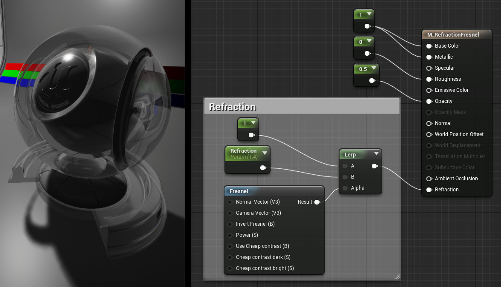Image resolution: width=501 pixels, height=287 pixels.
Task: Click the Refraction Param node's output pin
Action: click(x=263, y=168)
